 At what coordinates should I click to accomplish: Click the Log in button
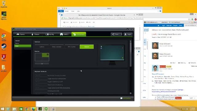coord(128,34)
